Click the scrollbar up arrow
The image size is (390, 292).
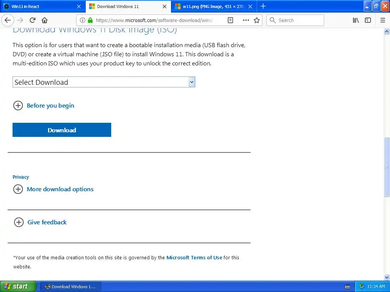[387, 31]
